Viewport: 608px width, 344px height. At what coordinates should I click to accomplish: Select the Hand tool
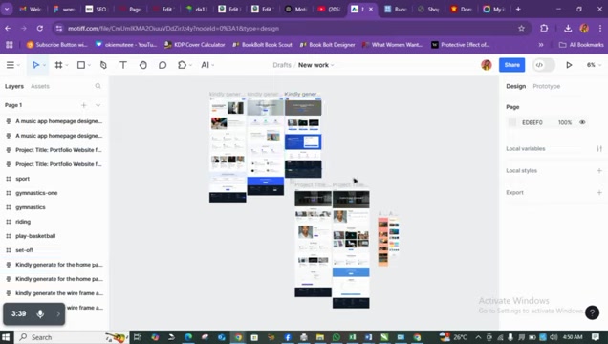143,65
